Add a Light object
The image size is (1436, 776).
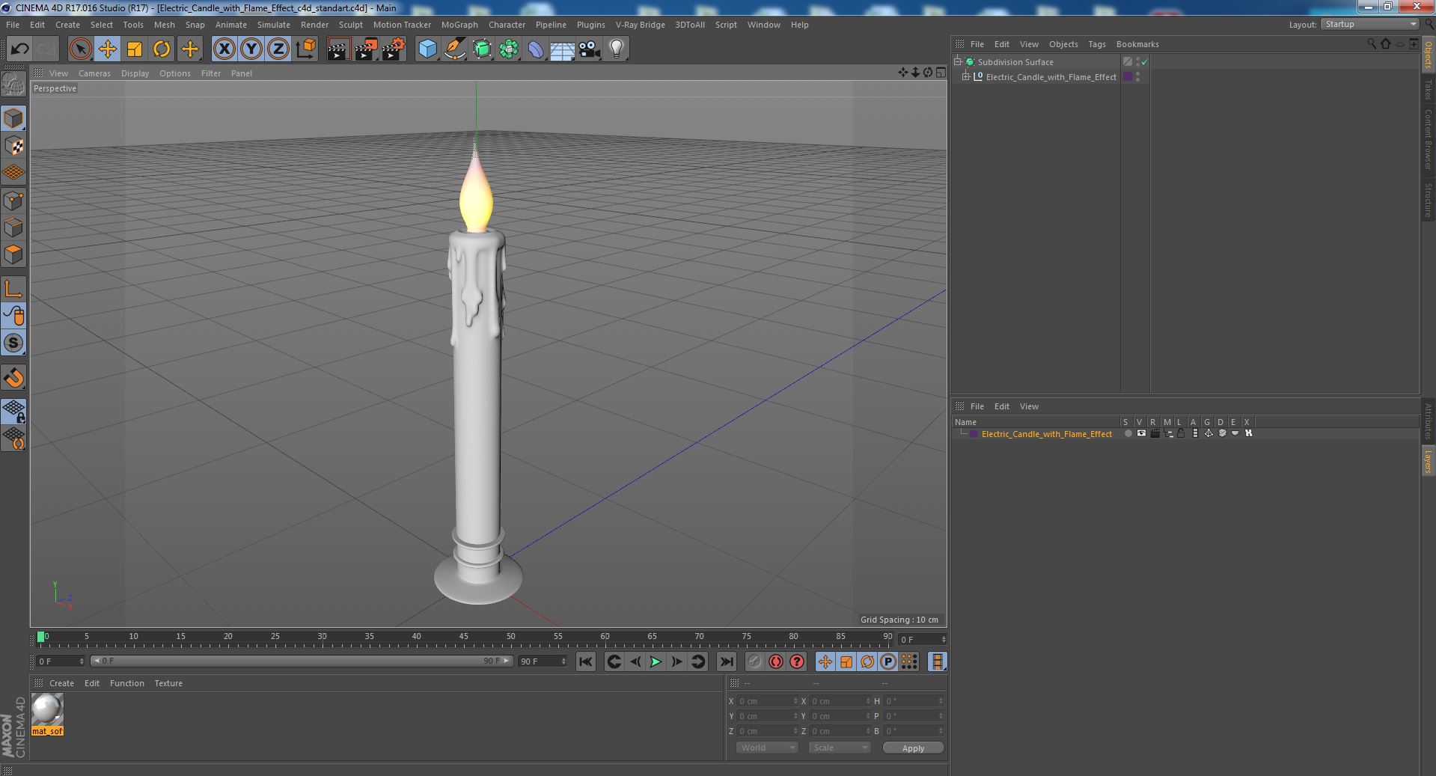click(x=617, y=49)
